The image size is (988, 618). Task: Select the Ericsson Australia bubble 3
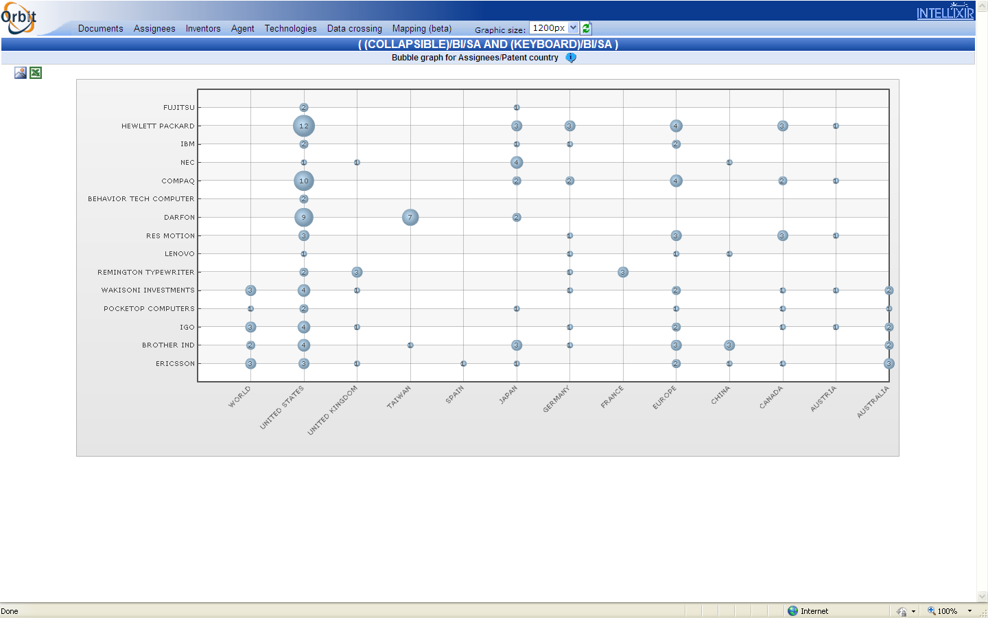click(889, 364)
